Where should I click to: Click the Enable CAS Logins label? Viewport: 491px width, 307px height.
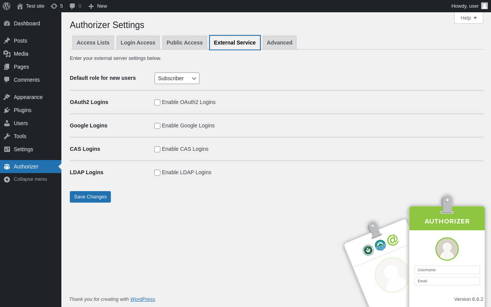tap(185, 149)
